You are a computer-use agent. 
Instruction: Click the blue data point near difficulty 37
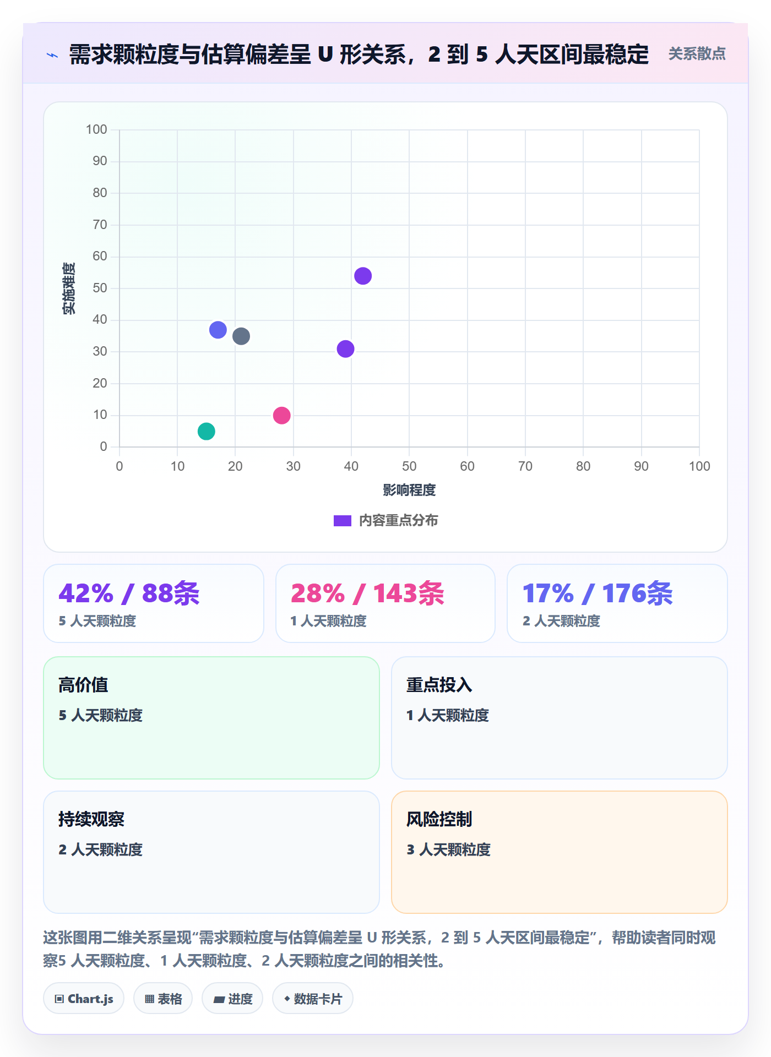[x=218, y=330]
